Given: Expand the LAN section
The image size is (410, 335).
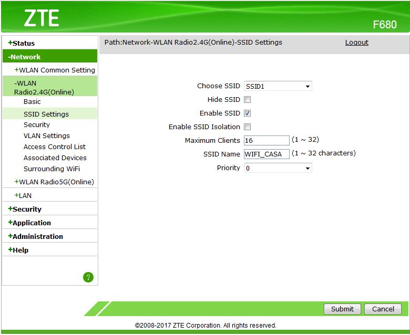Looking at the screenshot, I should 23,195.
